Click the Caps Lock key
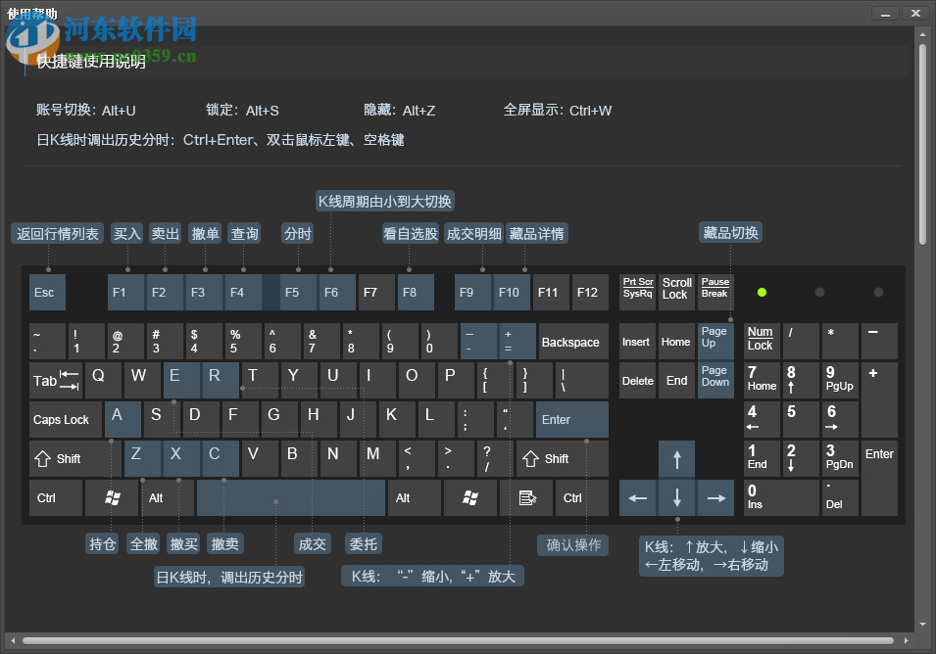This screenshot has height=654, width=936. [x=66, y=420]
